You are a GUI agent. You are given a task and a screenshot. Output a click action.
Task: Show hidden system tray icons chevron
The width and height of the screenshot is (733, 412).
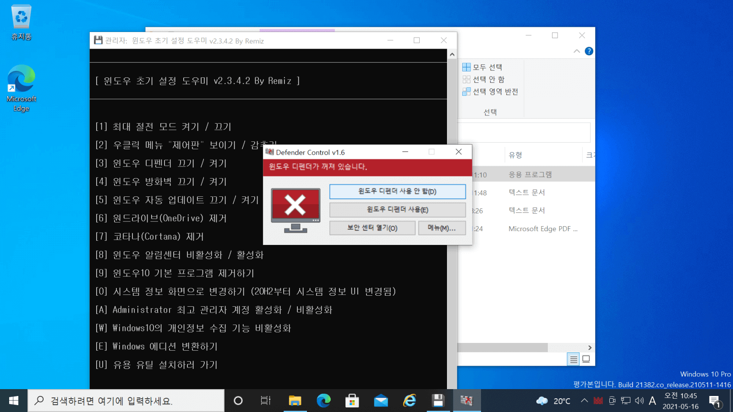click(x=584, y=401)
